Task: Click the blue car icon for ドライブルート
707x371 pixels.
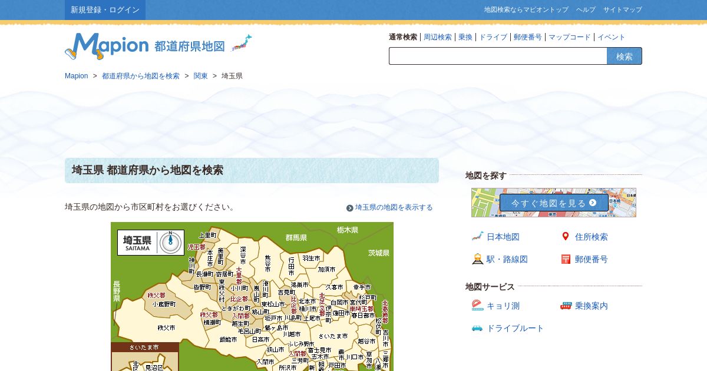Action: tap(477, 328)
